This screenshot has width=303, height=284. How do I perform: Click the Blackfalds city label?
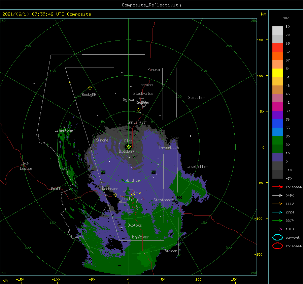pos(143,94)
